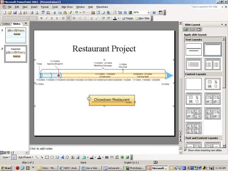Toggle Bold formatting
This screenshot has width=228, height=171.
42,18
